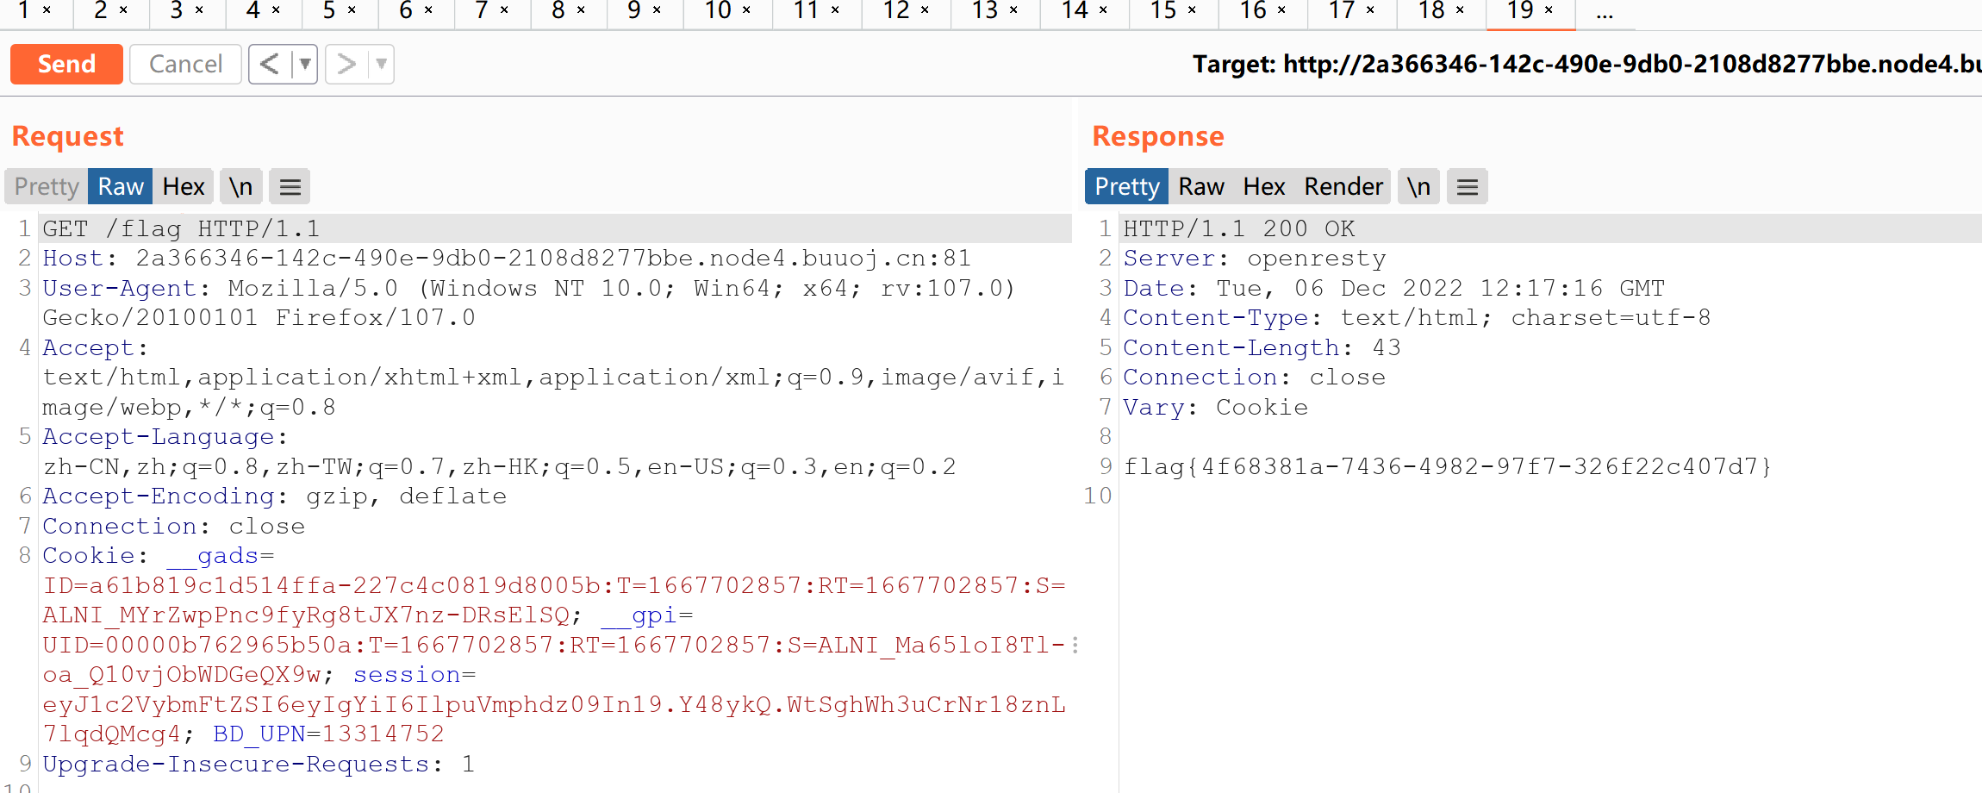Select Repeater tab 5
Image resolution: width=1982 pixels, height=793 pixels.
329,10
